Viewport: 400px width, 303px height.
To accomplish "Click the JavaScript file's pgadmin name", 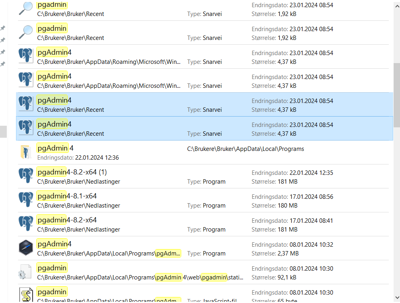I will point(52,292).
